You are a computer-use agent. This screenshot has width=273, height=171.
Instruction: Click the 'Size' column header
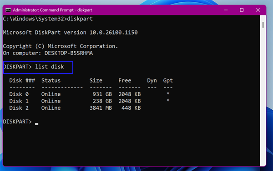coord(96,80)
